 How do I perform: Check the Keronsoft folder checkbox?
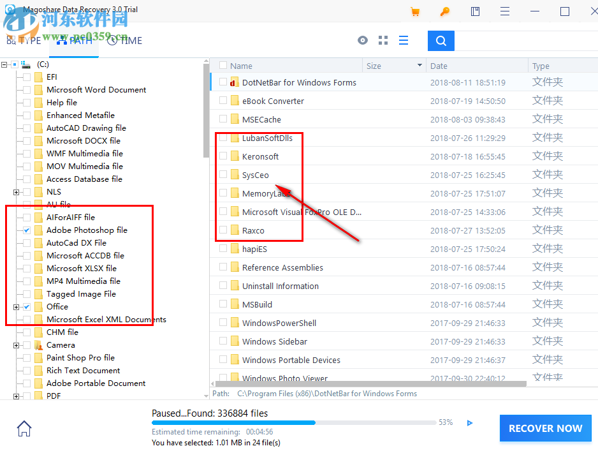[223, 156]
